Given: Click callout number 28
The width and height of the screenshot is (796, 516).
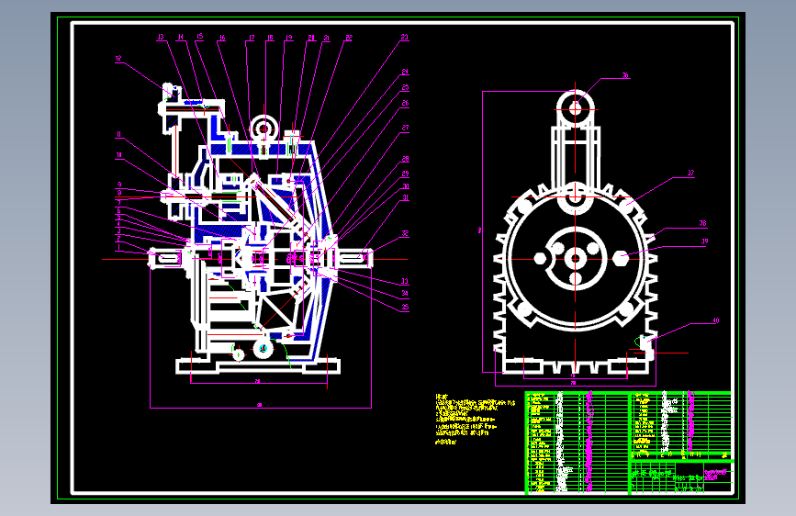Looking at the screenshot, I should 405,160.
